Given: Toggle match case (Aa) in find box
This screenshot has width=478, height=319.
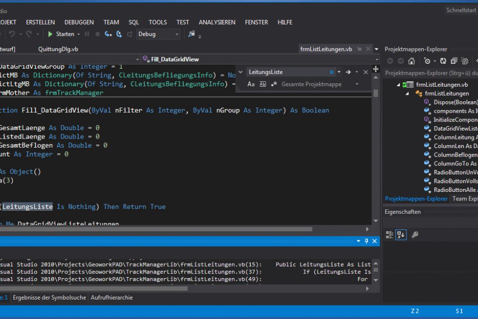Looking at the screenshot, I should point(251,85).
